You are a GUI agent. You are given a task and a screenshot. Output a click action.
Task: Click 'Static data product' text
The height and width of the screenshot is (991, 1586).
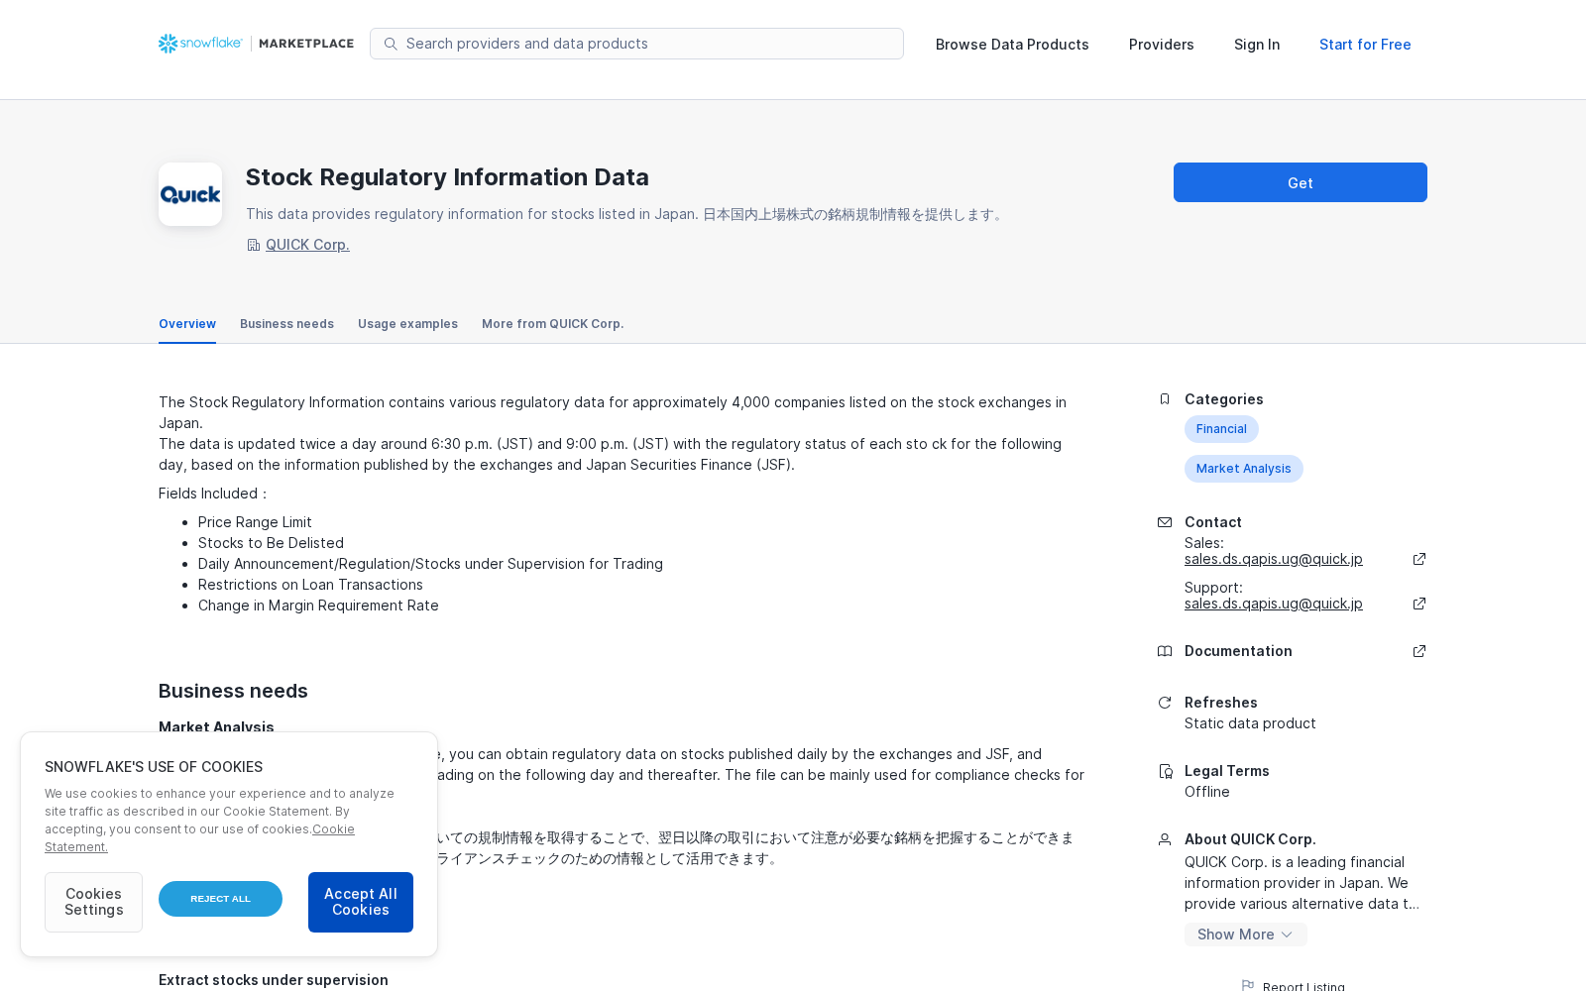coord(1250,723)
